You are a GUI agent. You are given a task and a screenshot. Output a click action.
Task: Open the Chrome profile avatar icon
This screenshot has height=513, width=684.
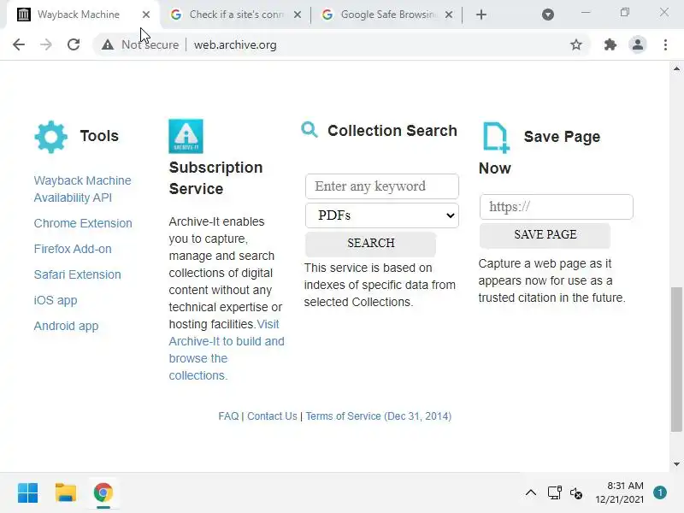pyautogui.click(x=638, y=44)
